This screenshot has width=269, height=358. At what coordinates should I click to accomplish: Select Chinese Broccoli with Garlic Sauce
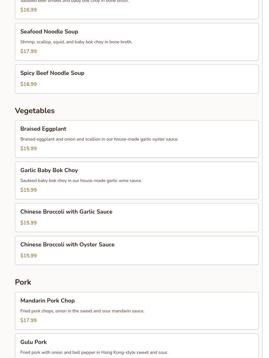pos(66,212)
